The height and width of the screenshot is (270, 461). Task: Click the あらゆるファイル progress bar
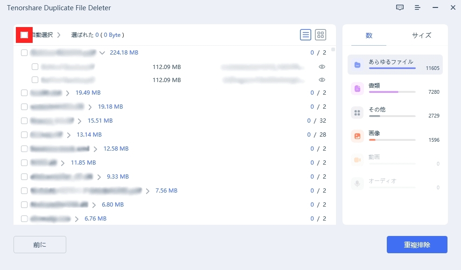point(392,68)
